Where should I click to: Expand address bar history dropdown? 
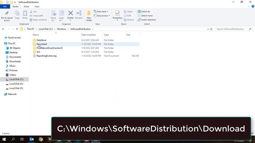click(x=208, y=29)
